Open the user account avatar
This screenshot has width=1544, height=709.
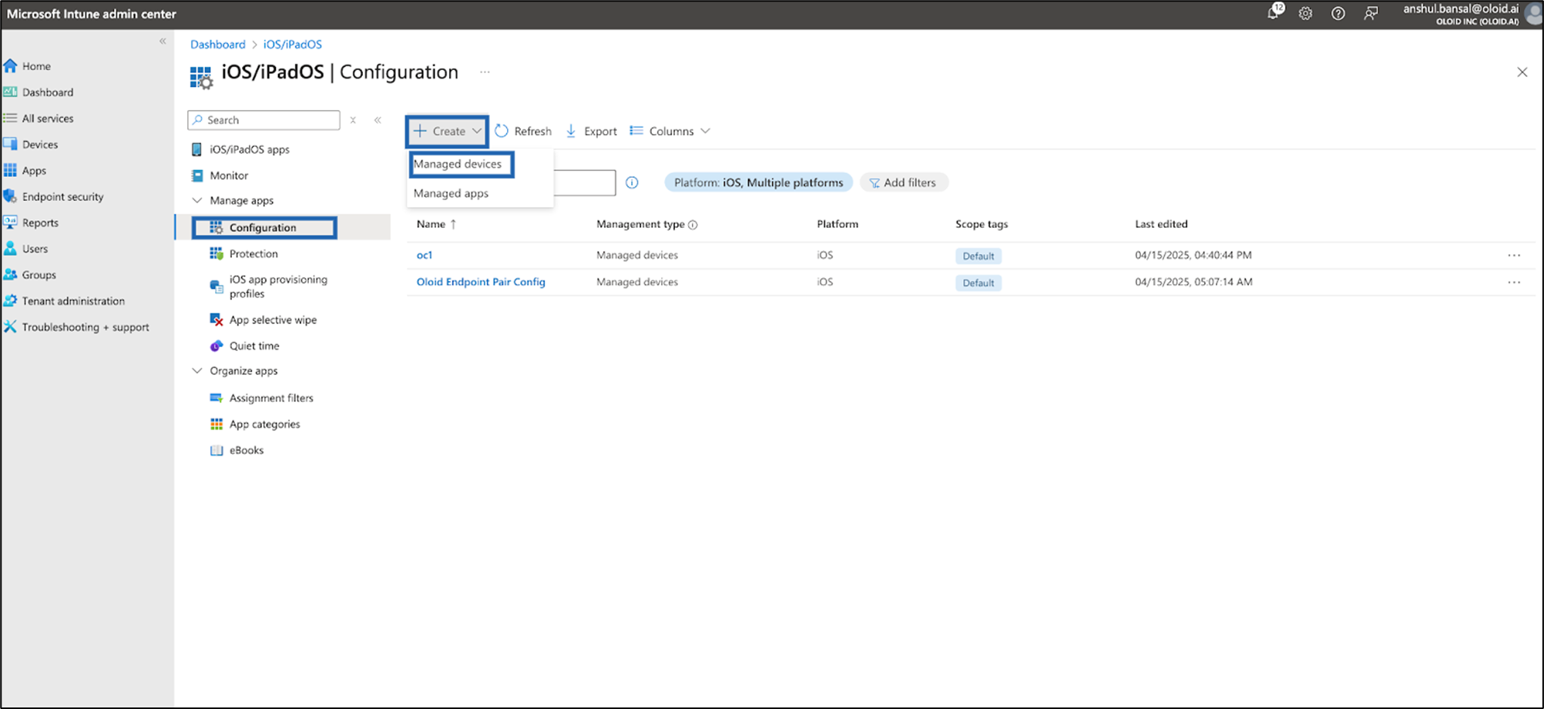pyautogui.click(x=1533, y=13)
